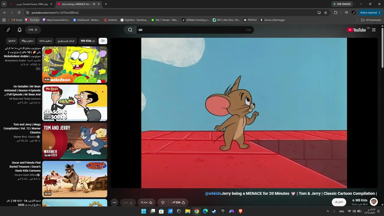
Task: Open Chrome Extensions puzzle icon
Action: point(336,13)
